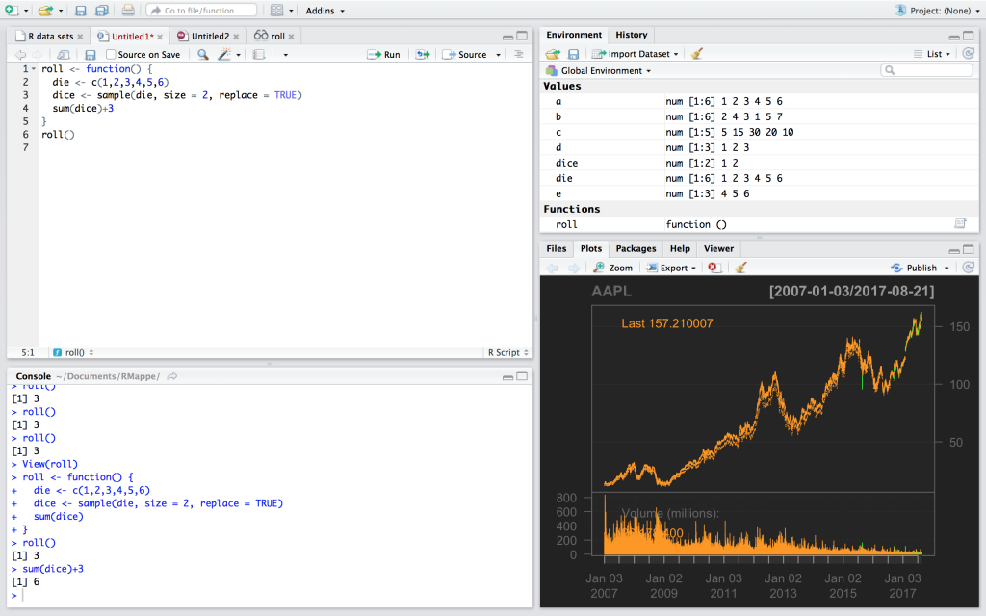Select the dice variable row in Environment
Image resolution: width=986 pixels, height=616 pixels.
[x=759, y=163]
